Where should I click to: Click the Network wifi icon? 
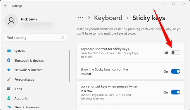point(9,70)
